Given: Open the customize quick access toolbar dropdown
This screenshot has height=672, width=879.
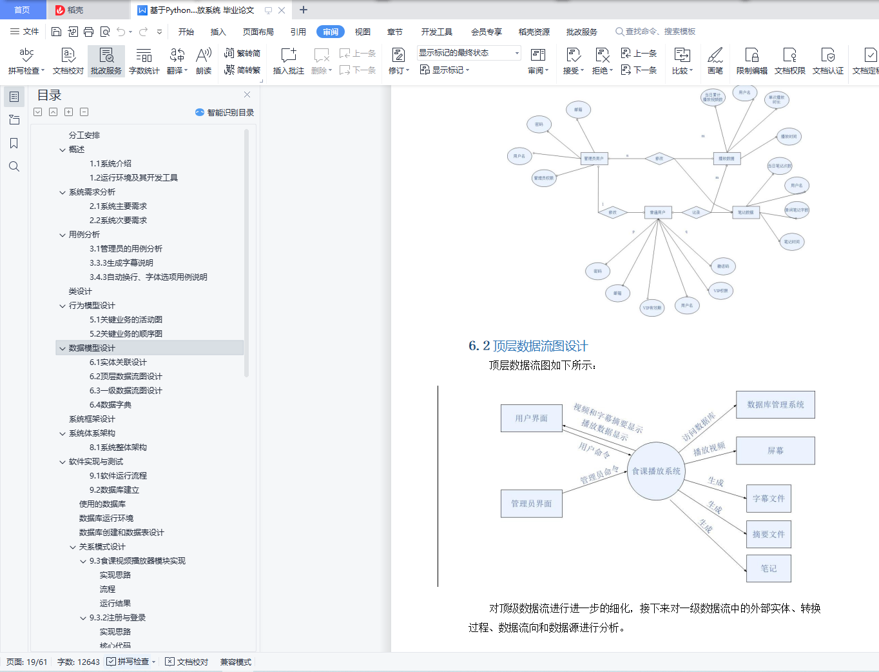Looking at the screenshot, I should pos(159,32).
